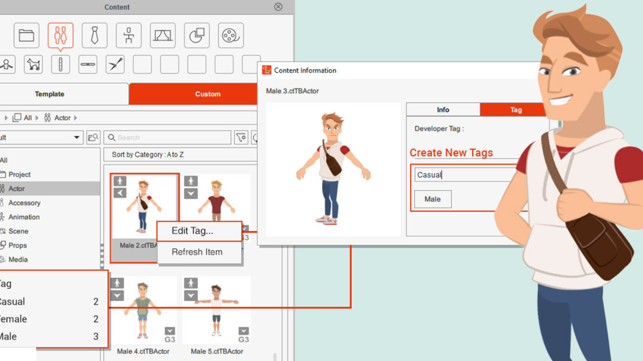The width and height of the screenshot is (643, 361).
Task: Click the animal actor subcategory icon
Action: click(x=33, y=65)
